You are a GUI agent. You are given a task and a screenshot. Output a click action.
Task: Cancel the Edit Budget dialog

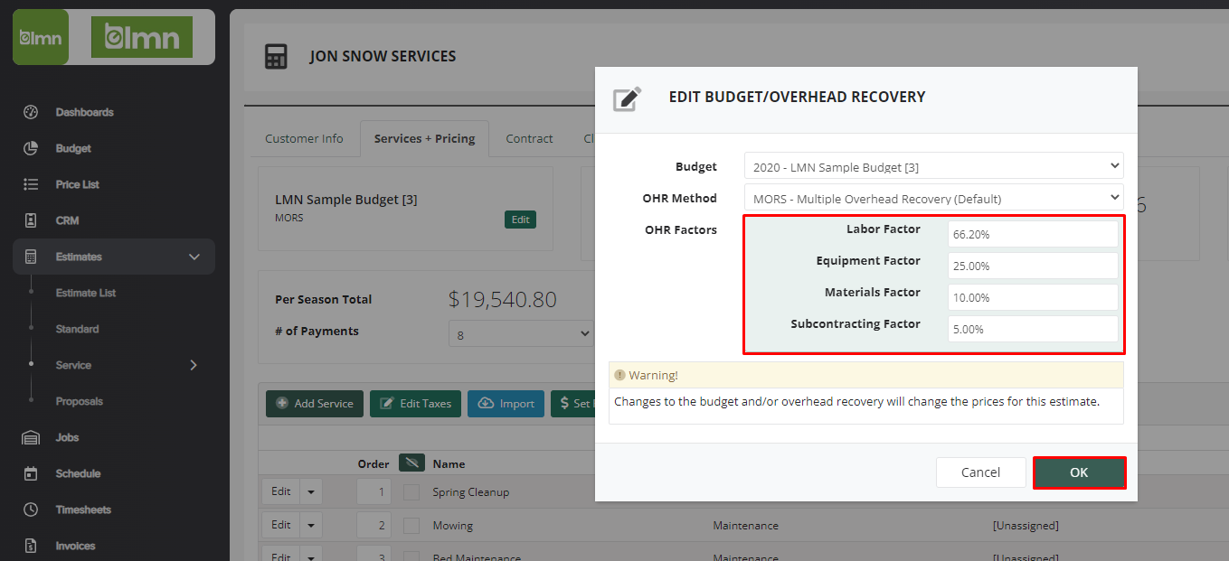pos(980,472)
